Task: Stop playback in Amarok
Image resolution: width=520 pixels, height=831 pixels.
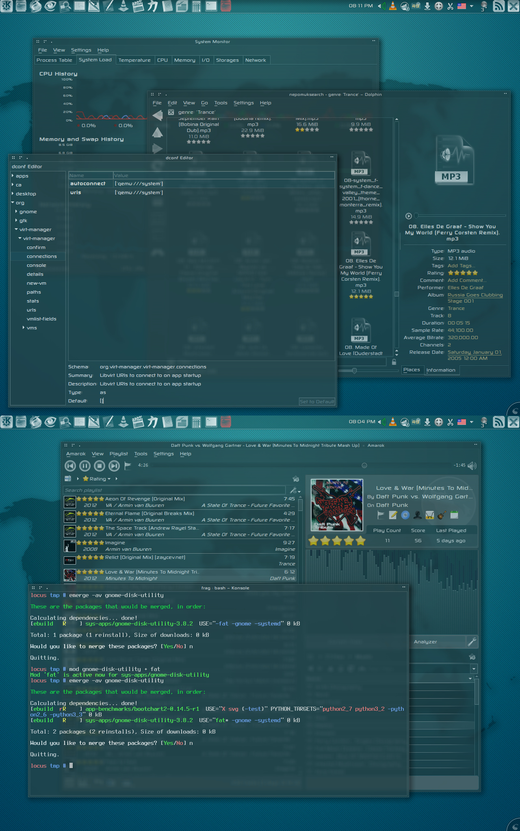Action: coord(100,466)
